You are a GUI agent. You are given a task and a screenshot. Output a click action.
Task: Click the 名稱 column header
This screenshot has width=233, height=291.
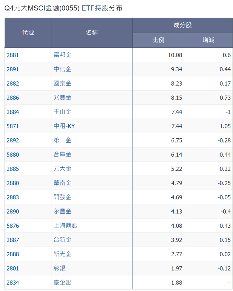tap(92, 33)
